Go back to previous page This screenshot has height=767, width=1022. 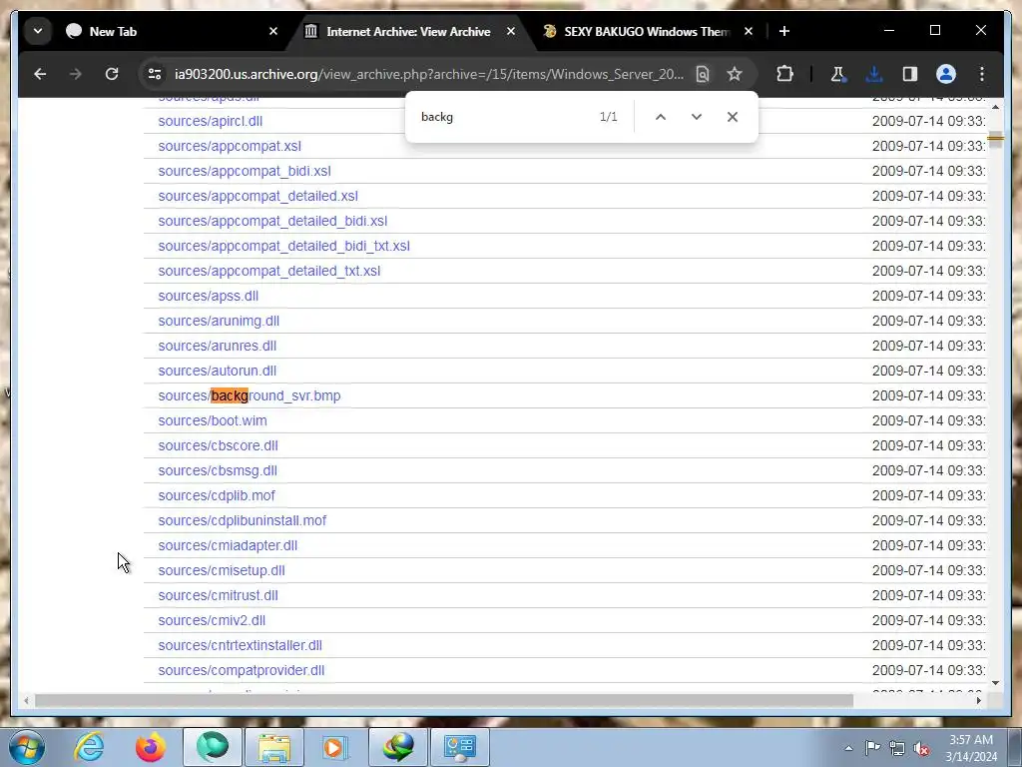40,74
